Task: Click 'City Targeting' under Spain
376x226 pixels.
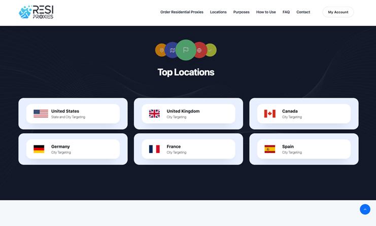Action: pos(292,153)
